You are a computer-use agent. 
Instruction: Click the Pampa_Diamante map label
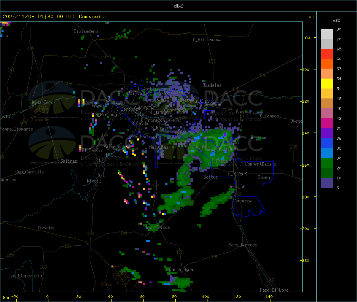click(16, 129)
